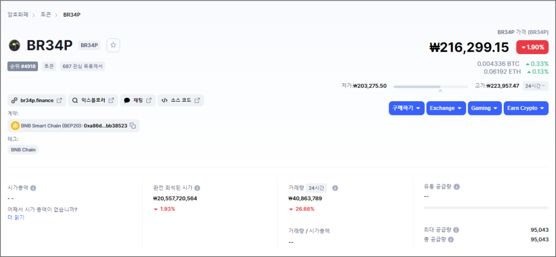
Task: Click the 26.66% volume change
Action: point(302,209)
